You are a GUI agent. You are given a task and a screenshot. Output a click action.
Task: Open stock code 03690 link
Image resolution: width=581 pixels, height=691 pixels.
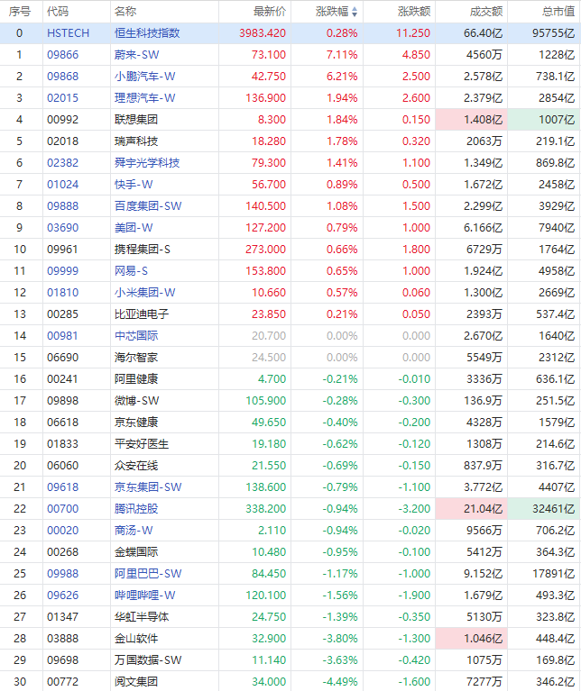[62, 227]
